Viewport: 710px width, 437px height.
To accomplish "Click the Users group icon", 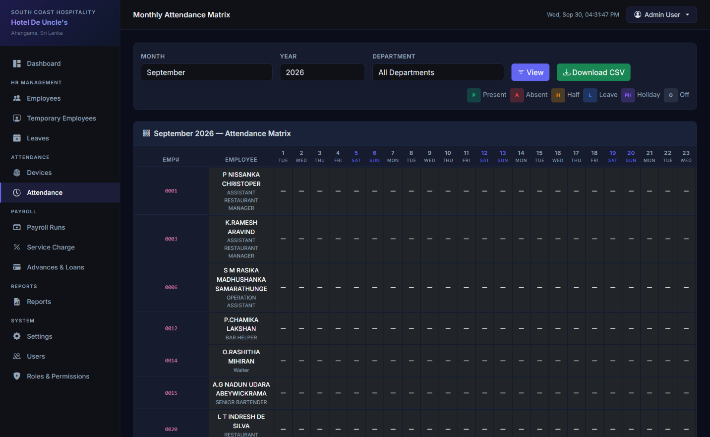I will point(17,356).
